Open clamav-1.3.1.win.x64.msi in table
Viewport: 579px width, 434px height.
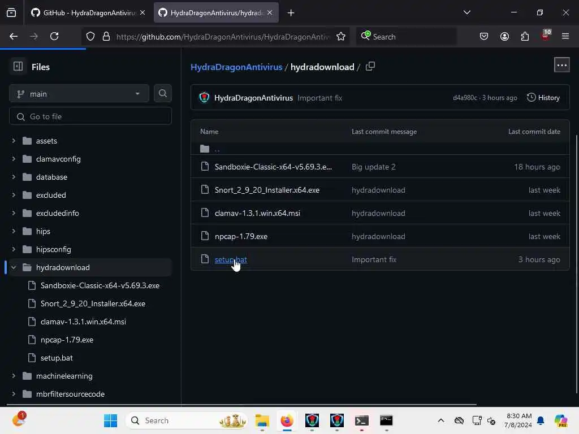(257, 213)
